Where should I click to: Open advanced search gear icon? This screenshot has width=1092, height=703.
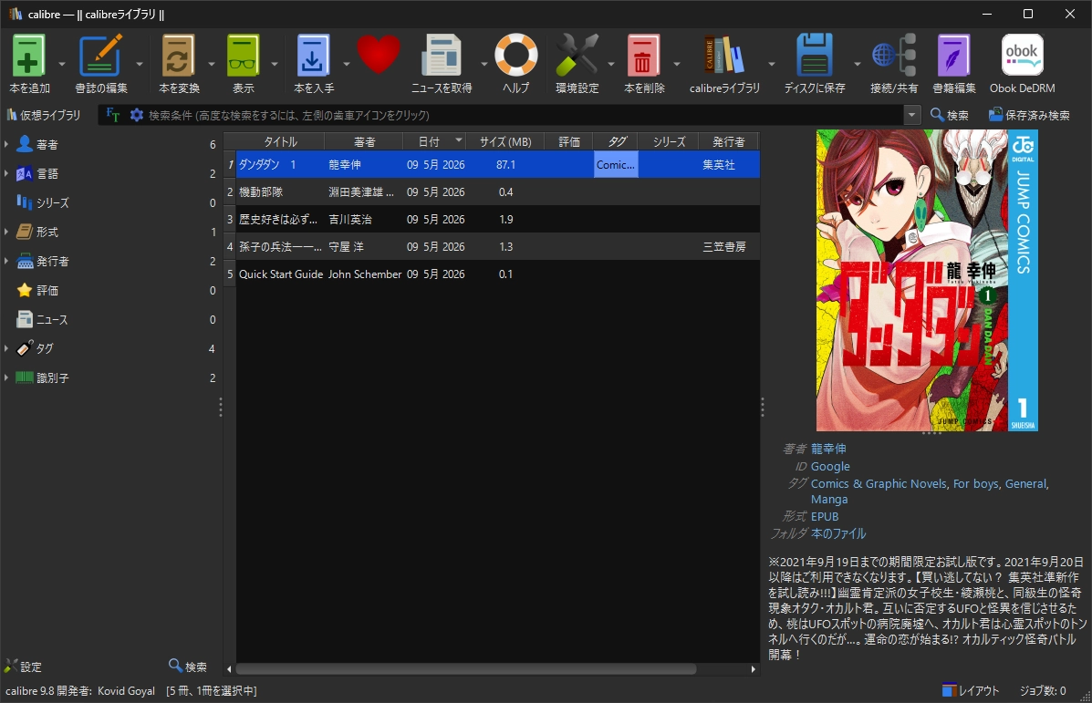pyautogui.click(x=137, y=115)
